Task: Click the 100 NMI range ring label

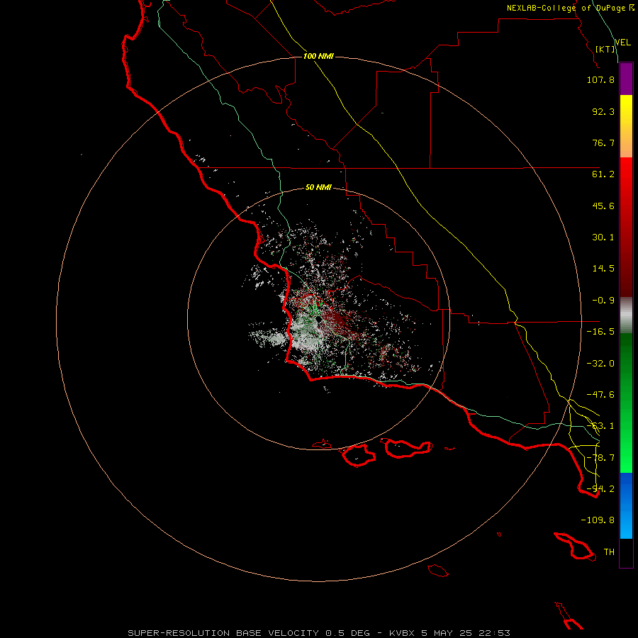Action: click(318, 56)
